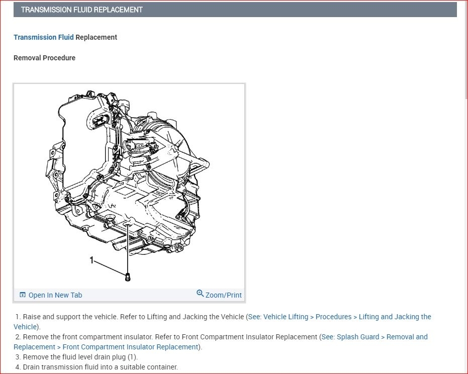This screenshot has width=468, height=374.
Task: Click the Open In New Tab icon
Action: (x=22, y=295)
